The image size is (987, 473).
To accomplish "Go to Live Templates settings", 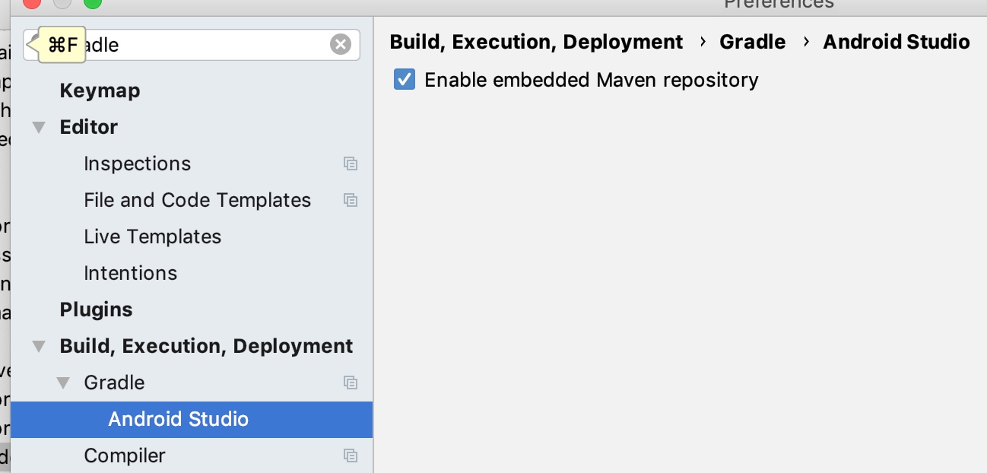I will [x=152, y=236].
